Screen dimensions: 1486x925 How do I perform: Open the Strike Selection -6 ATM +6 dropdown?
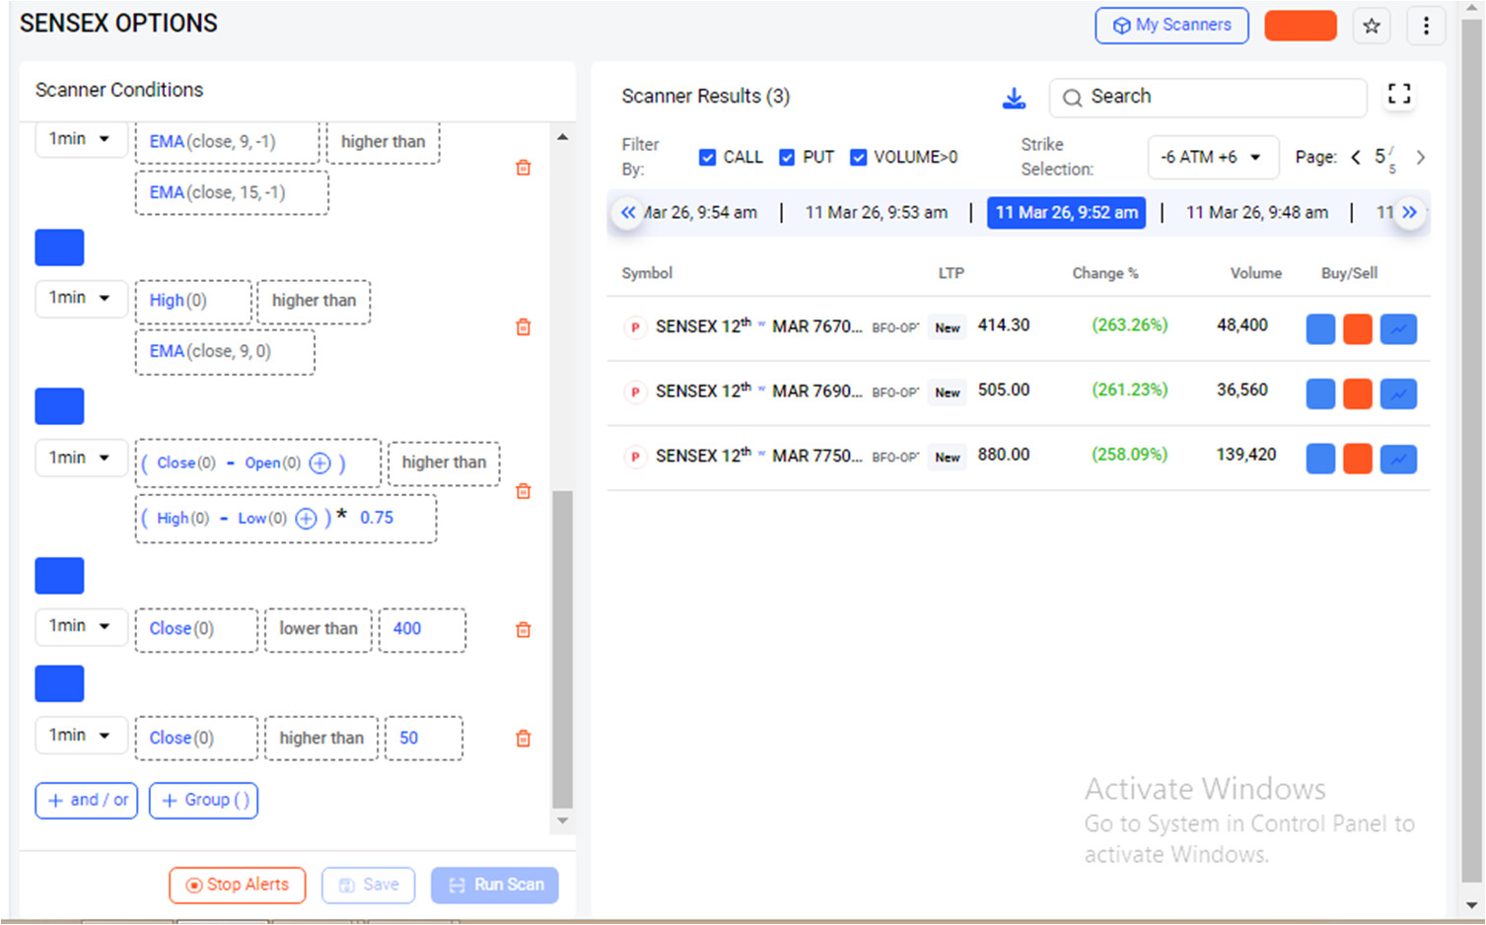(1212, 158)
